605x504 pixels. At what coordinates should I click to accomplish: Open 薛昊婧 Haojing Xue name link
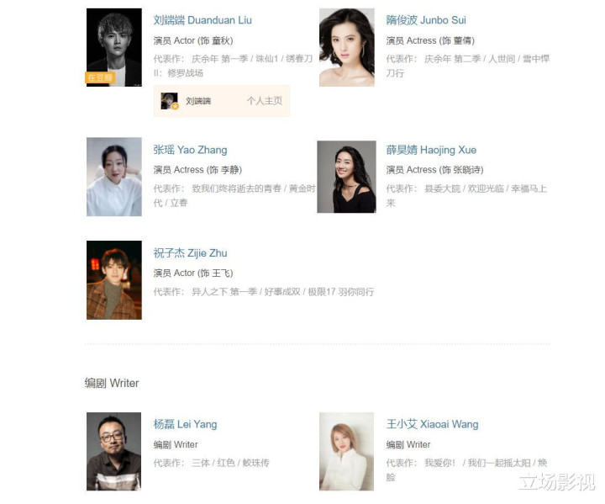431,150
